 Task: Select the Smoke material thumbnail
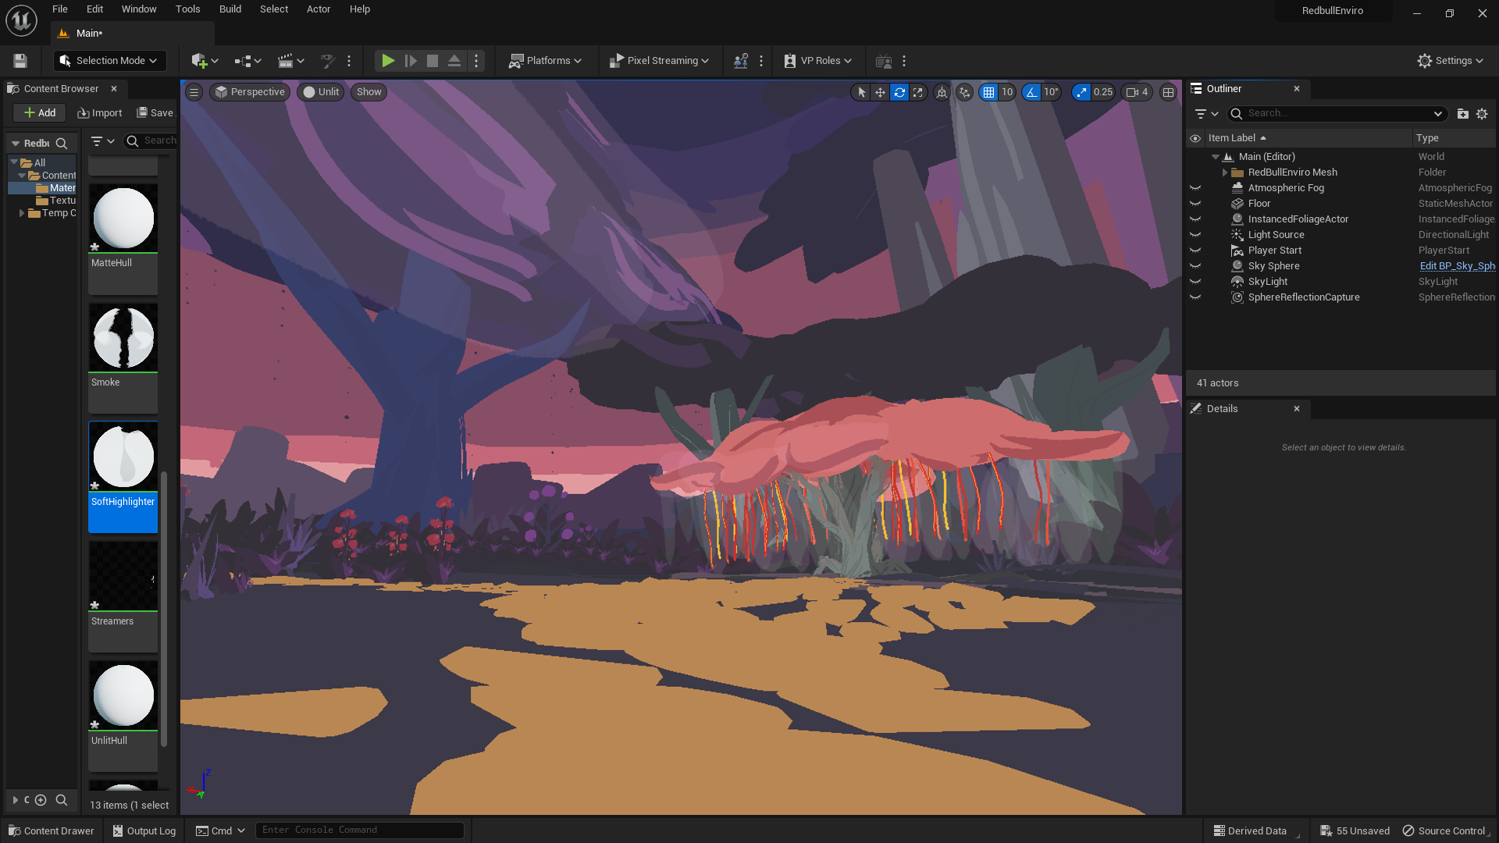coord(123,338)
